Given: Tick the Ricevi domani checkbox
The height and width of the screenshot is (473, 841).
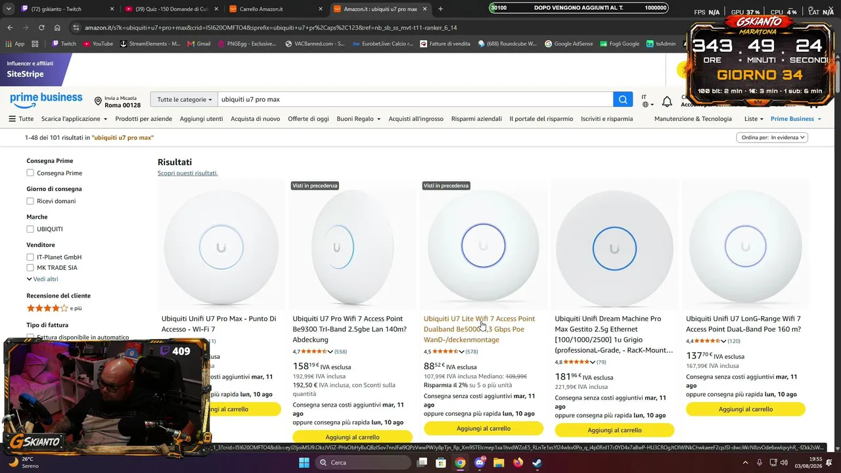Looking at the screenshot, I should pos(30,201).
